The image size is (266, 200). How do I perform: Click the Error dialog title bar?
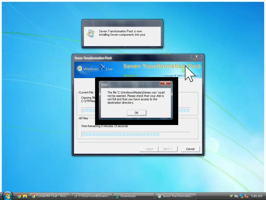pyautogui.click(x=130, y=84)
